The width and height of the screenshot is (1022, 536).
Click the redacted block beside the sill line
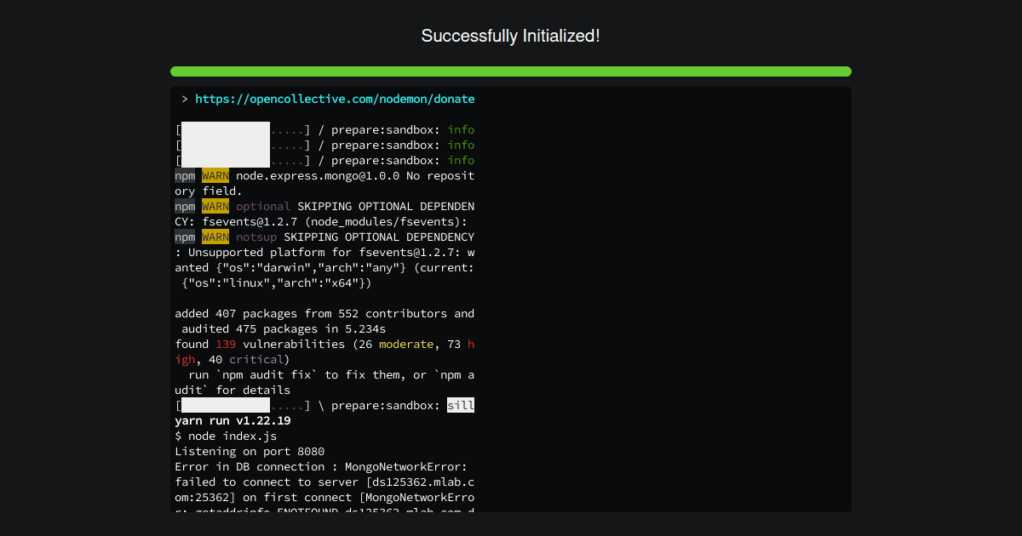(224, 405)
